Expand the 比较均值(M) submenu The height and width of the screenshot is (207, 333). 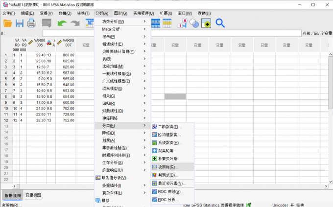pyautogui.click(x=122, y=66)
